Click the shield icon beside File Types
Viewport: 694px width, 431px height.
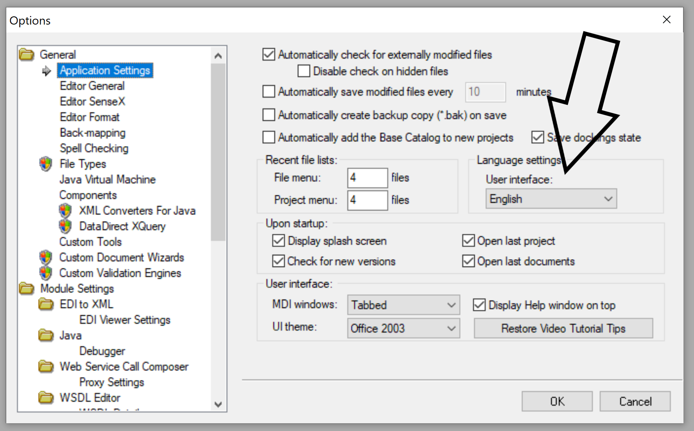click(x=46, y=164)
